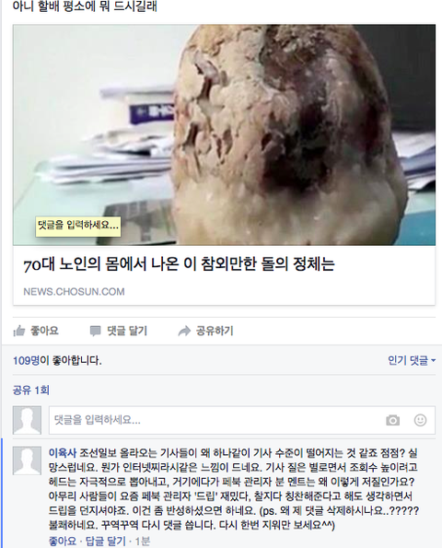Like the comment via small 좋아요 link
This screenshot has height=548, width=442.
63,541
